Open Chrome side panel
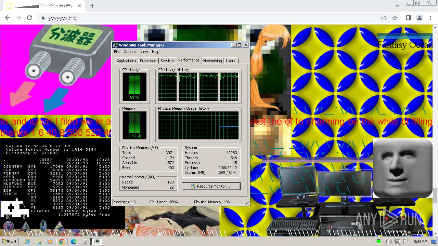Image resolution: width=438 pixels, height=246 pixels. tap(408, 18)
